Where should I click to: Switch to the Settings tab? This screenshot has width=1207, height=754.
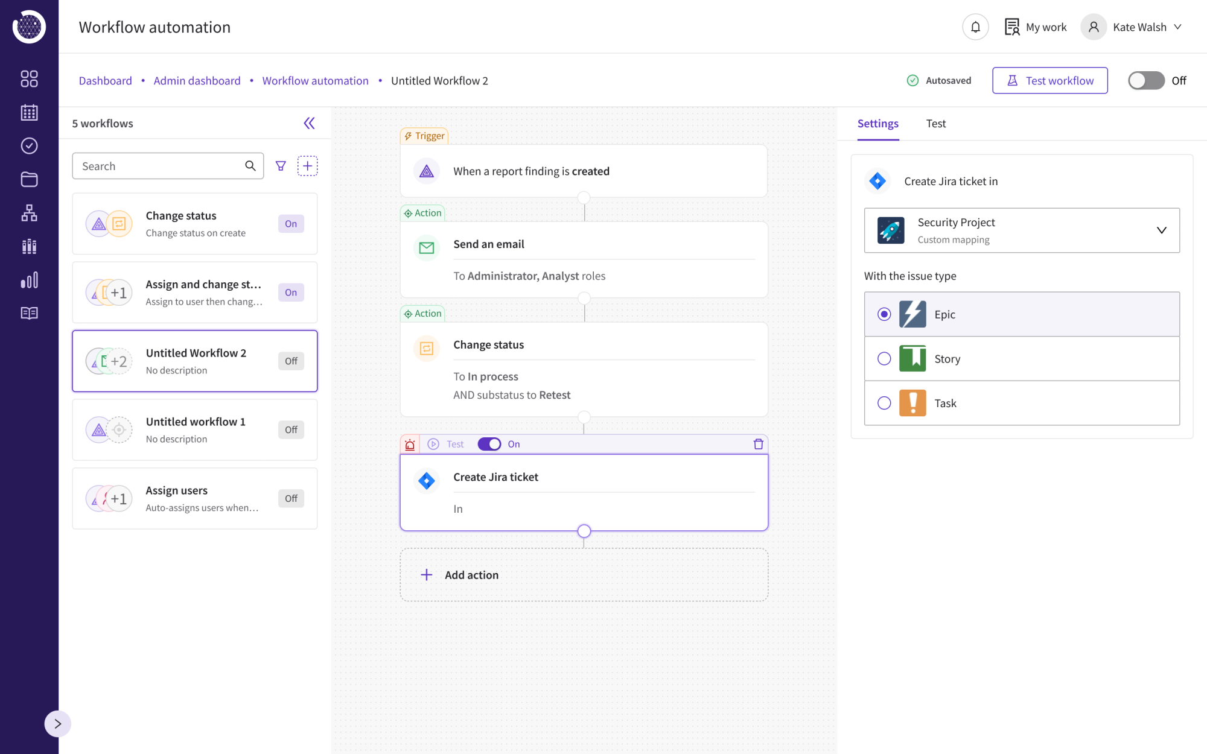[x=877, y=124]
